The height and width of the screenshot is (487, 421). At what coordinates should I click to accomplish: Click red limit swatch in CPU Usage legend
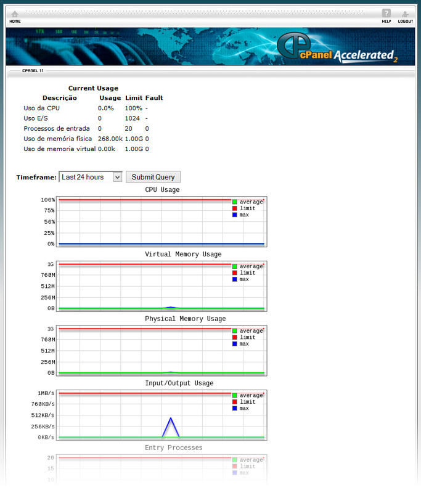coord(235,208)
